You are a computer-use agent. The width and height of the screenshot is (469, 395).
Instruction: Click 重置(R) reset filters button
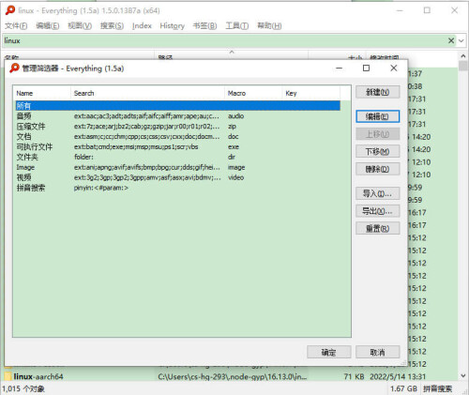point(377,228)
